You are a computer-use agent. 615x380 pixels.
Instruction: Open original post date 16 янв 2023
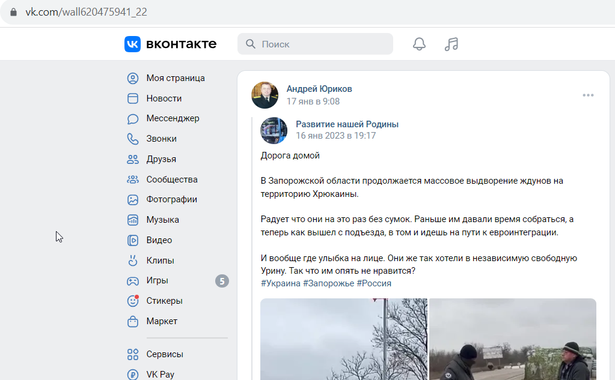click(335, 136)
